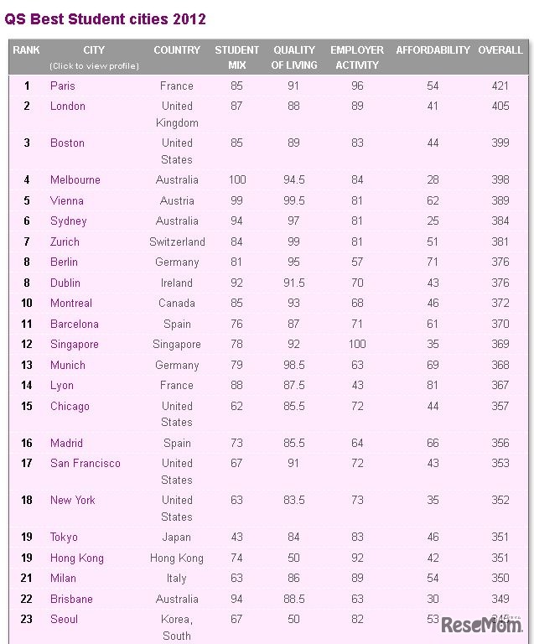Screen dimensions: 534x644
Task: Select the Melbourne city link
Action: coord(75,179)
